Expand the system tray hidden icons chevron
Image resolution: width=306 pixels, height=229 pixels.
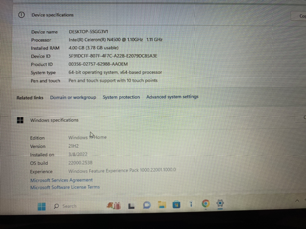coord(297,200)
